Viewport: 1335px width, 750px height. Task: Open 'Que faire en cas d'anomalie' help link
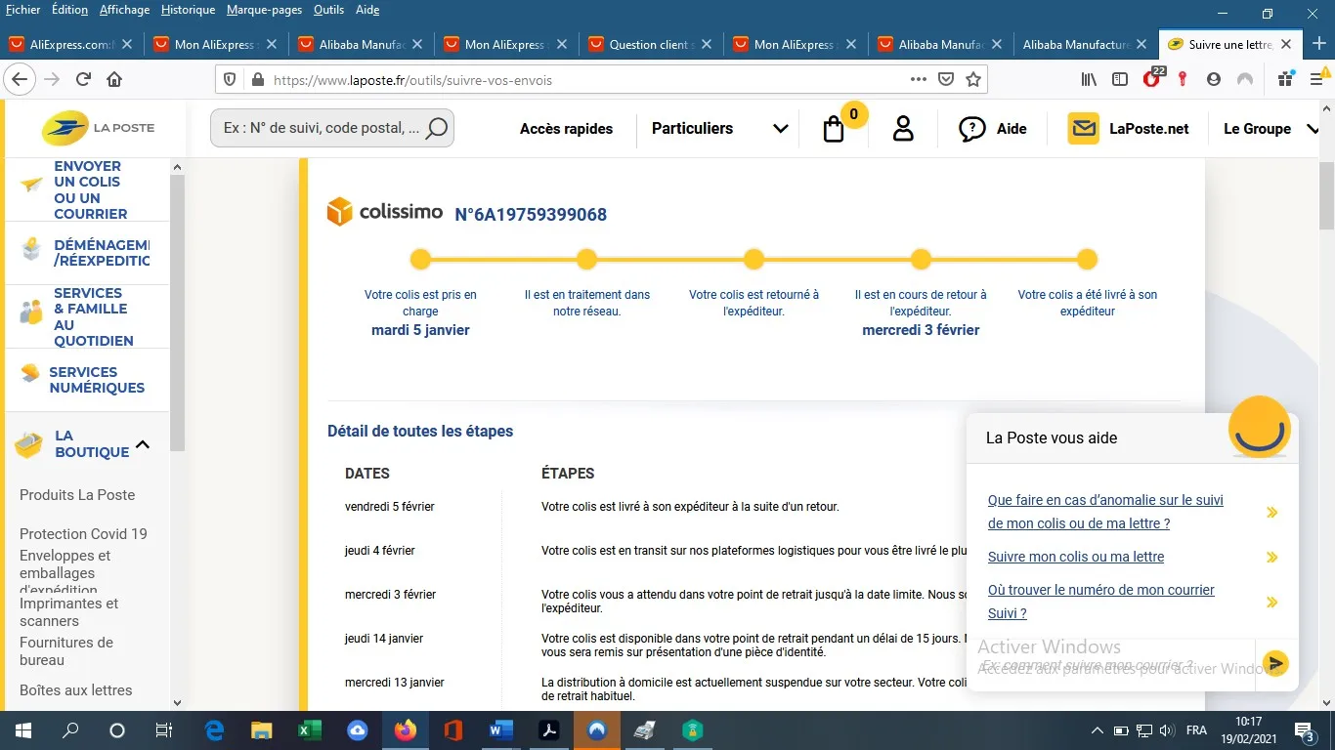coord(1105,512)
